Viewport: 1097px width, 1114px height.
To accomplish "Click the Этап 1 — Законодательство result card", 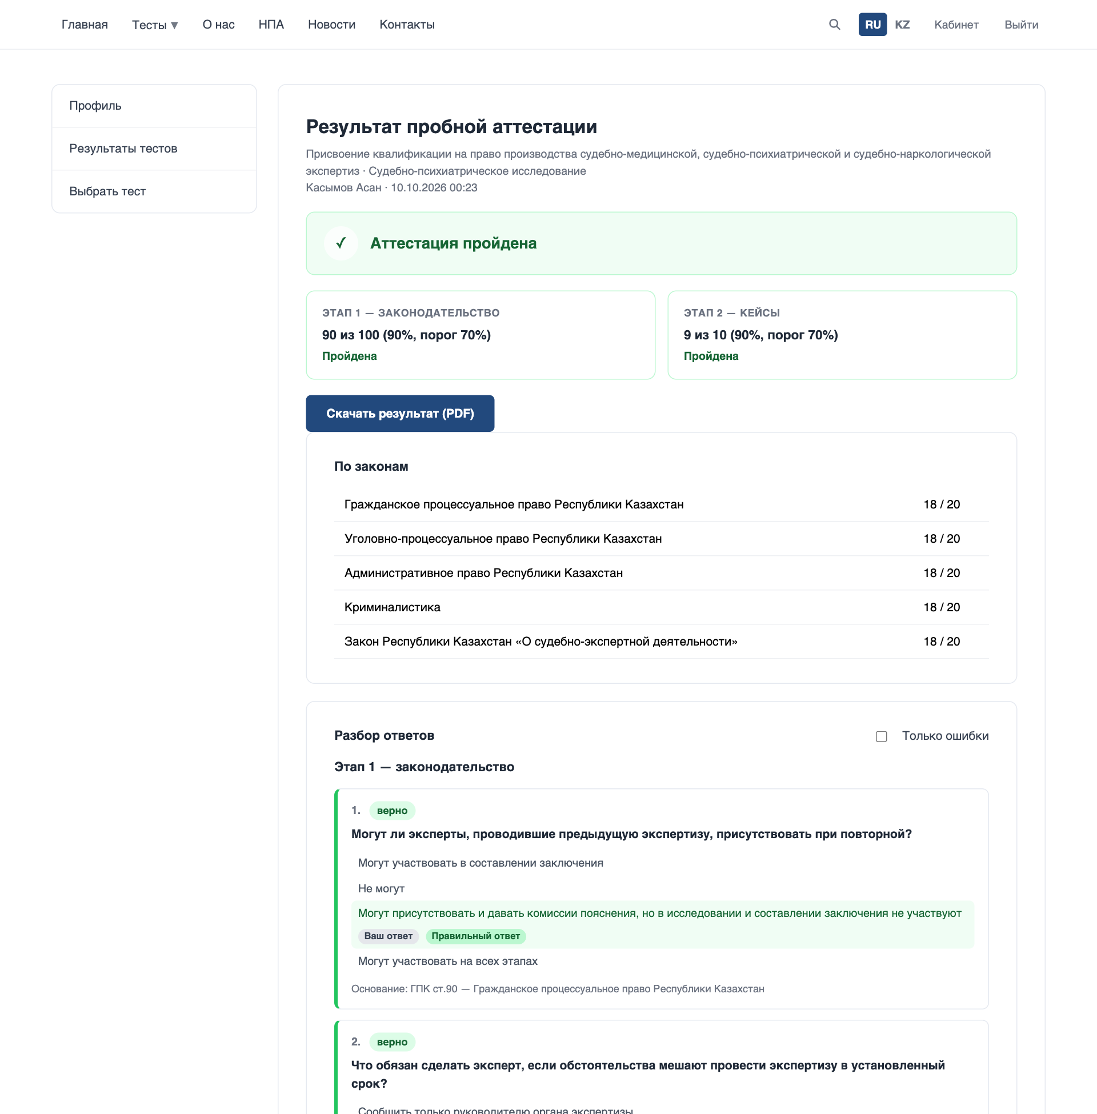I will (481, 335).
